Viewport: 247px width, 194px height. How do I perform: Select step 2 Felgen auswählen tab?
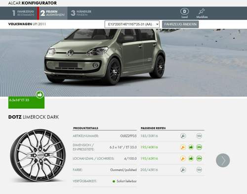click(53, 13)
